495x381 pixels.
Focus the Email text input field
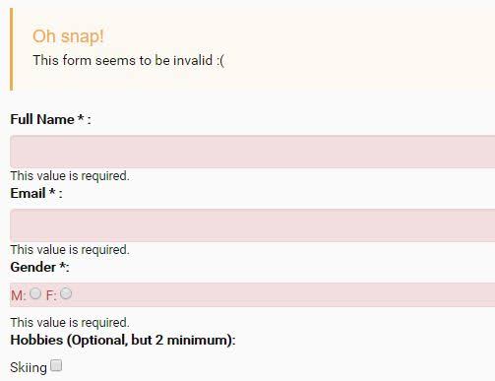tap(253, 225)
